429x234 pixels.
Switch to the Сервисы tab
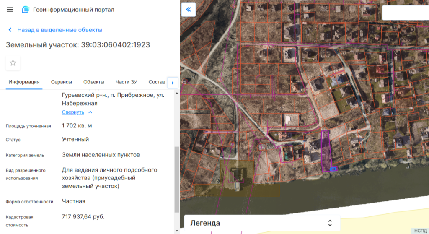pos(62,82)
